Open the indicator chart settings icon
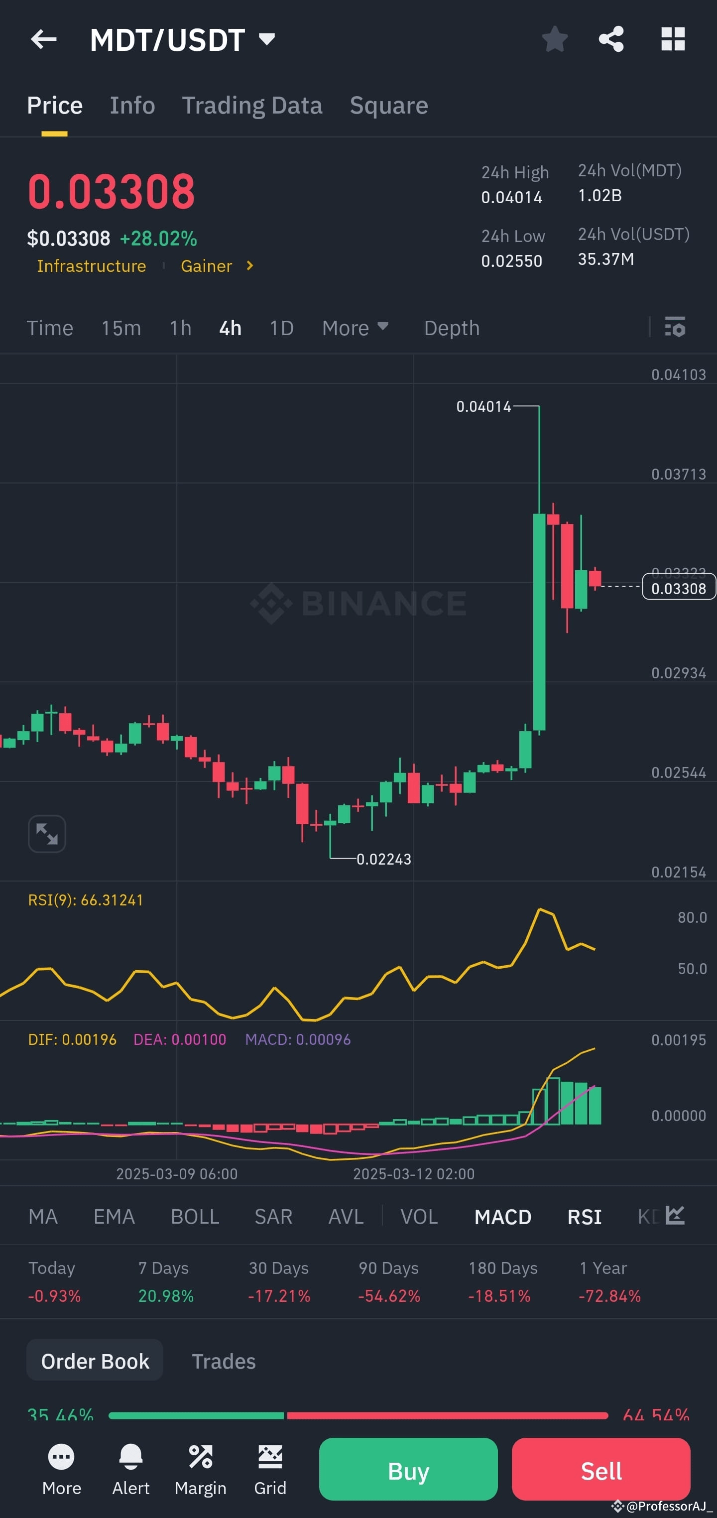 click(x=675, y=1216)
